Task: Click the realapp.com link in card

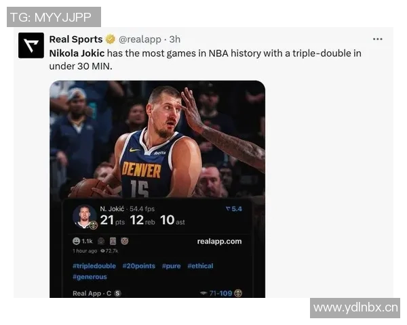Action: pos(219,241)
